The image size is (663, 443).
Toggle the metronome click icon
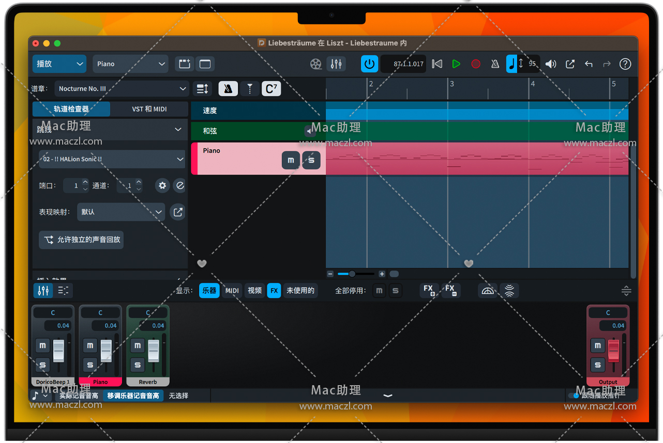click(495, 64)
